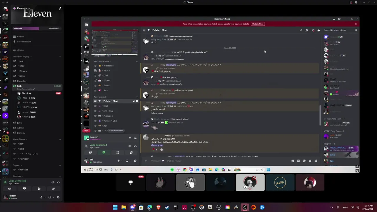Deafen with headphones icon

pyautogui.click(x=50, y=197)
